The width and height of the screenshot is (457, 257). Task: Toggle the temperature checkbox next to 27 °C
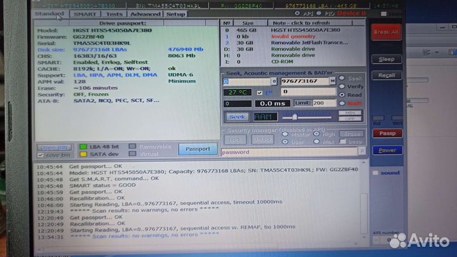(260, 93)
